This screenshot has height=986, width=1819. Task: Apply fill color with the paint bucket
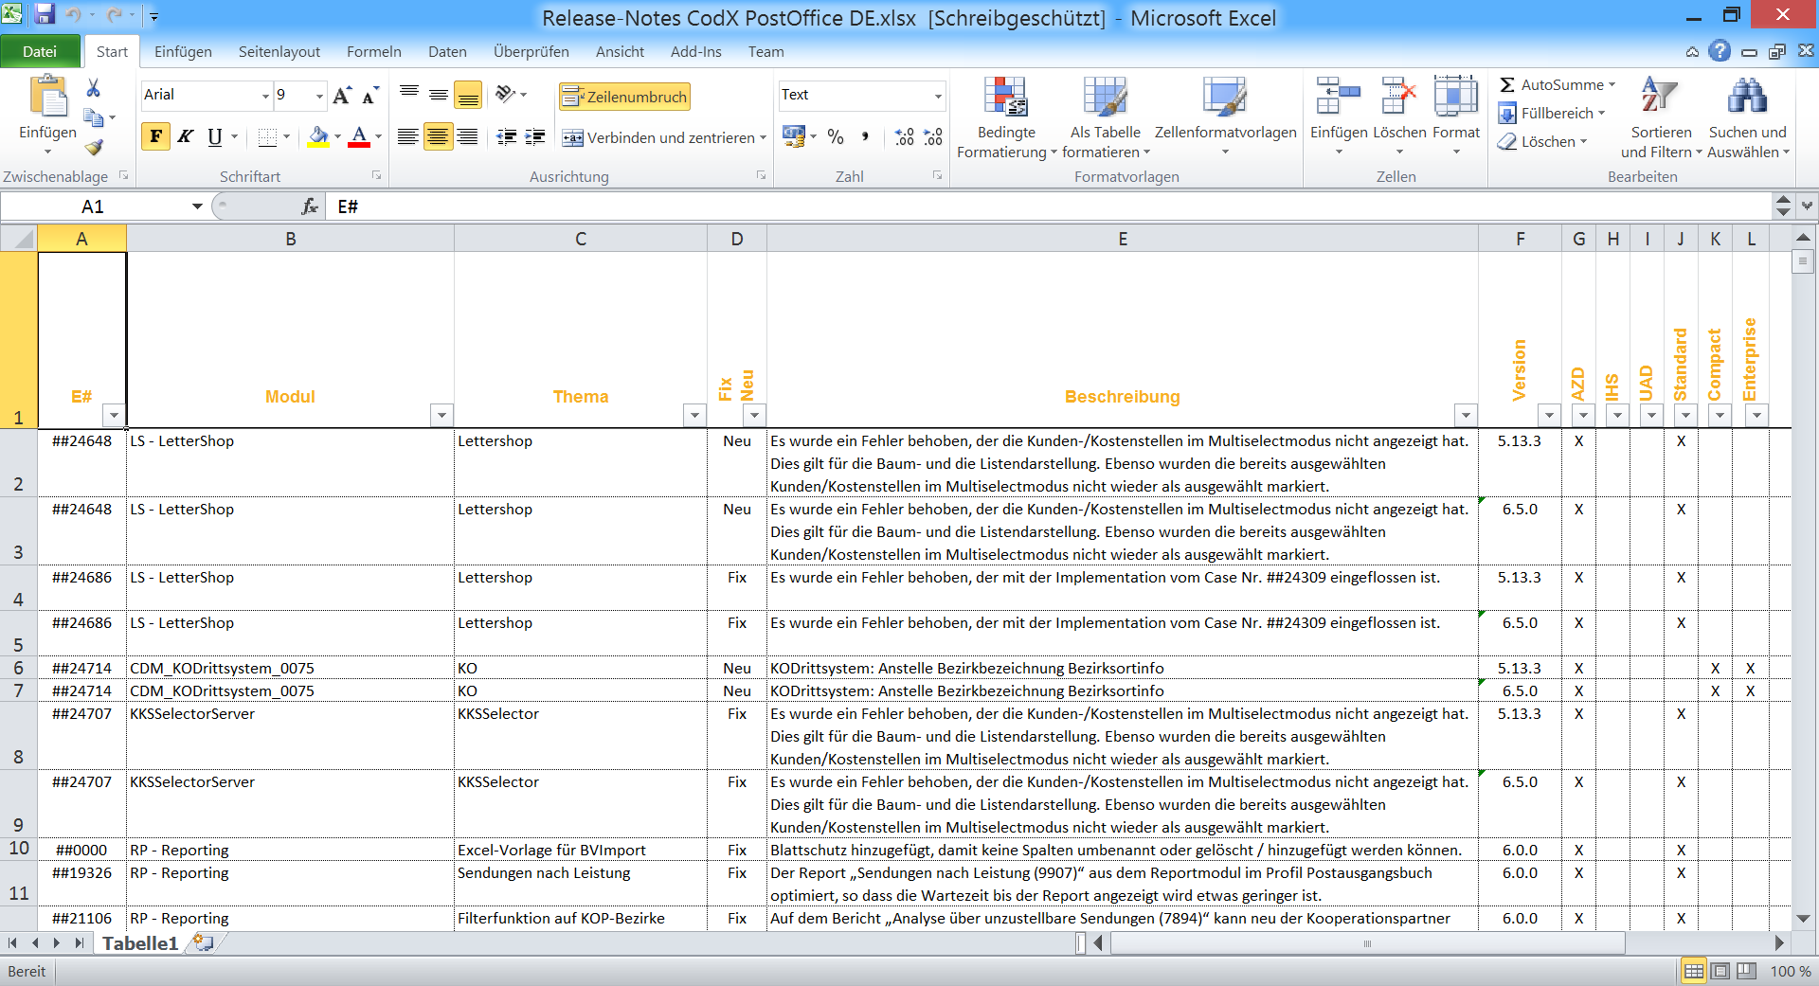coord(319,137)
